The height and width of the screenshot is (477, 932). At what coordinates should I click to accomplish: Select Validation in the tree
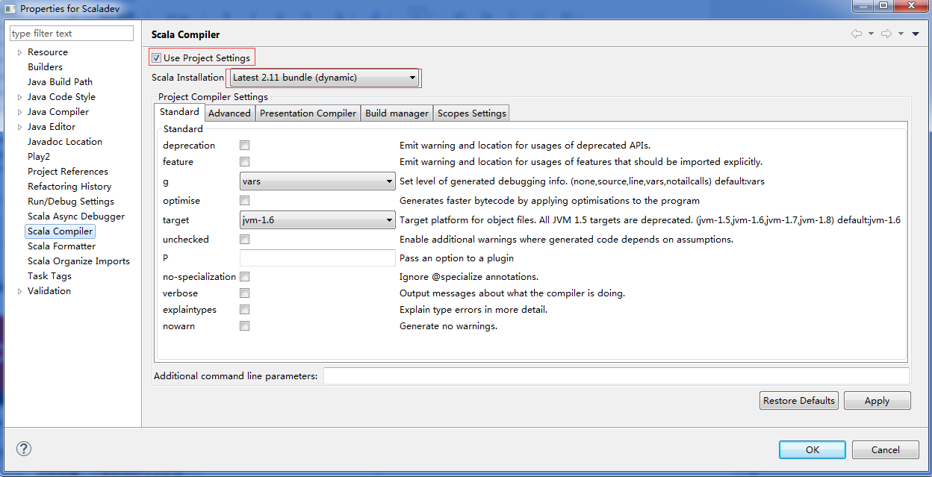pyautogui.click(x=49, y=291)
